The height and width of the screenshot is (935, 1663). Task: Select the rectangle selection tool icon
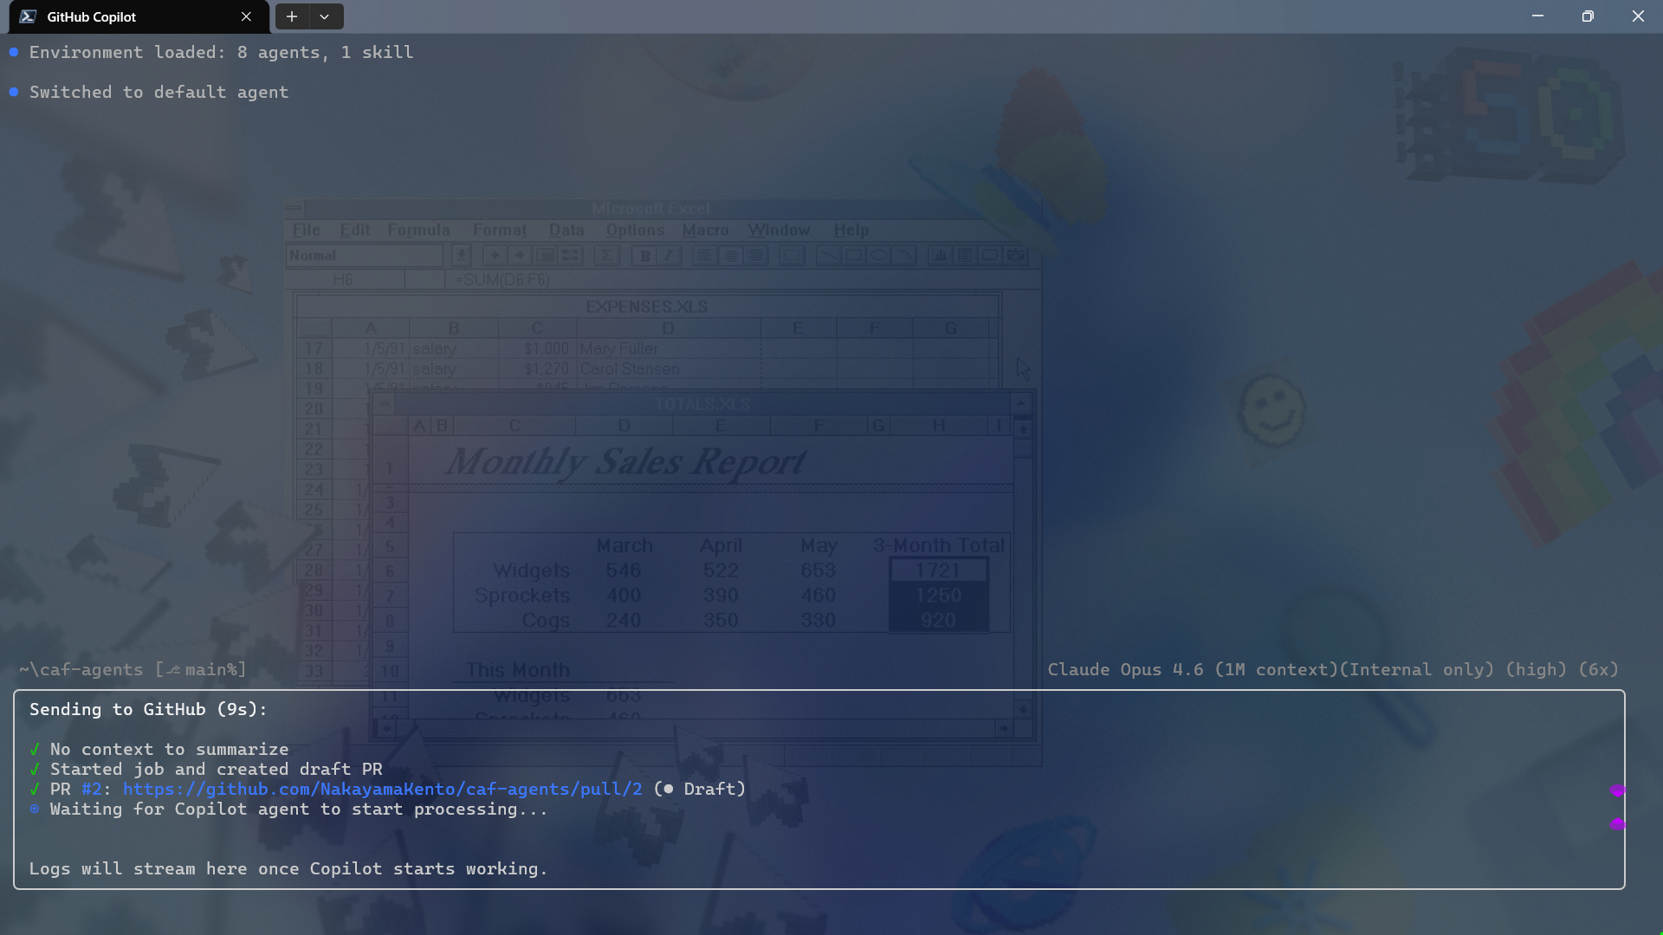791,255
